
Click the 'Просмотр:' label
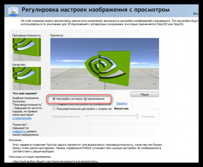click(x=57, y=35)
